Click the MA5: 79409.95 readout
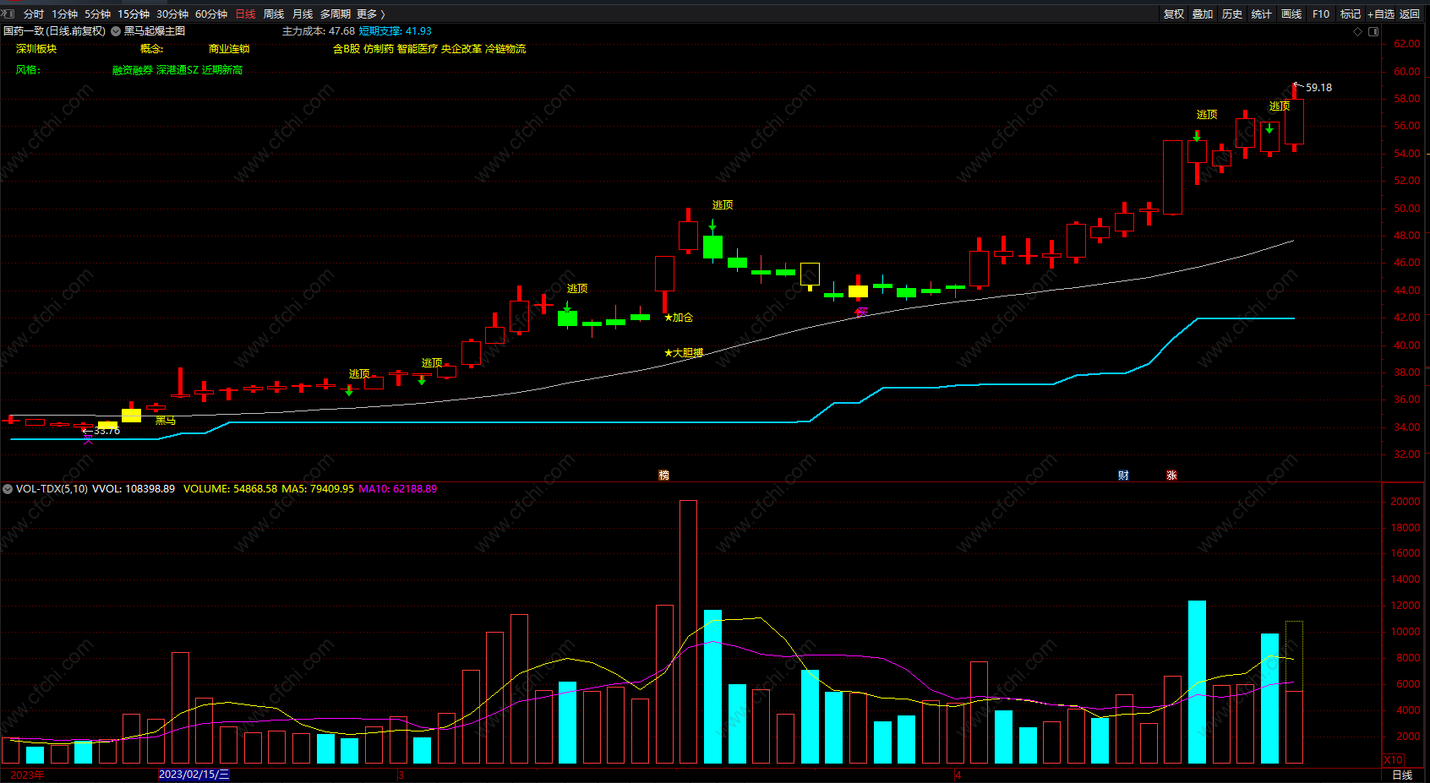The height and width of the screenshot is (783, 1430). (x=318, y=489)
